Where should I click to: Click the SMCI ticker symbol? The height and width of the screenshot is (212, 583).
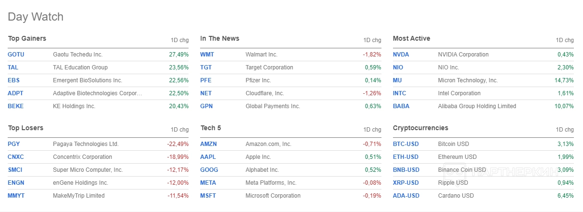pyautogui.click(x=15, y=170)
